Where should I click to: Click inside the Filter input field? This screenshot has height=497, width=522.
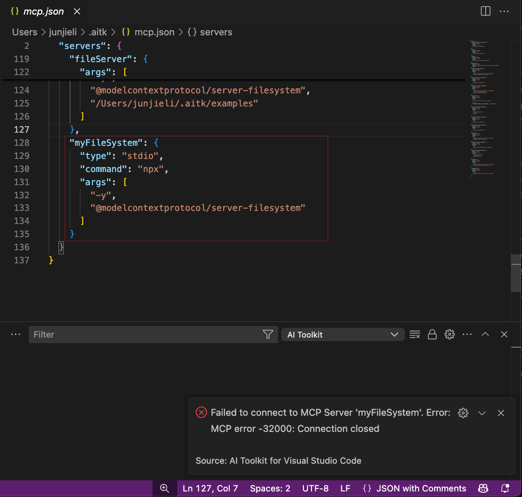click(126, 334)
